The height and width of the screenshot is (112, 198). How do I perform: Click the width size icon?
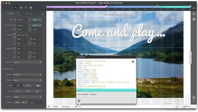click(x=14, y=20)
